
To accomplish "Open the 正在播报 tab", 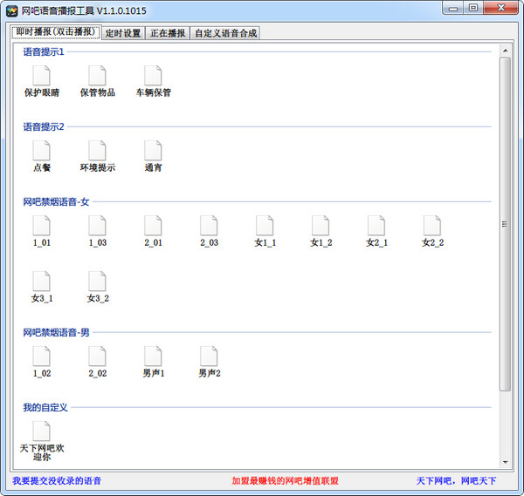I will (x=168, y=33).
